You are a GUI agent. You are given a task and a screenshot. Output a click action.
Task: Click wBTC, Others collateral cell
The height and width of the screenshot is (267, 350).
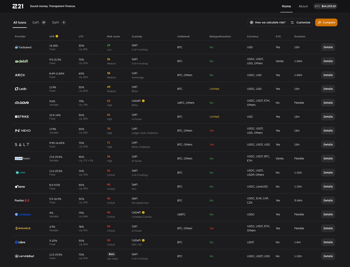[x=186, y=103]
